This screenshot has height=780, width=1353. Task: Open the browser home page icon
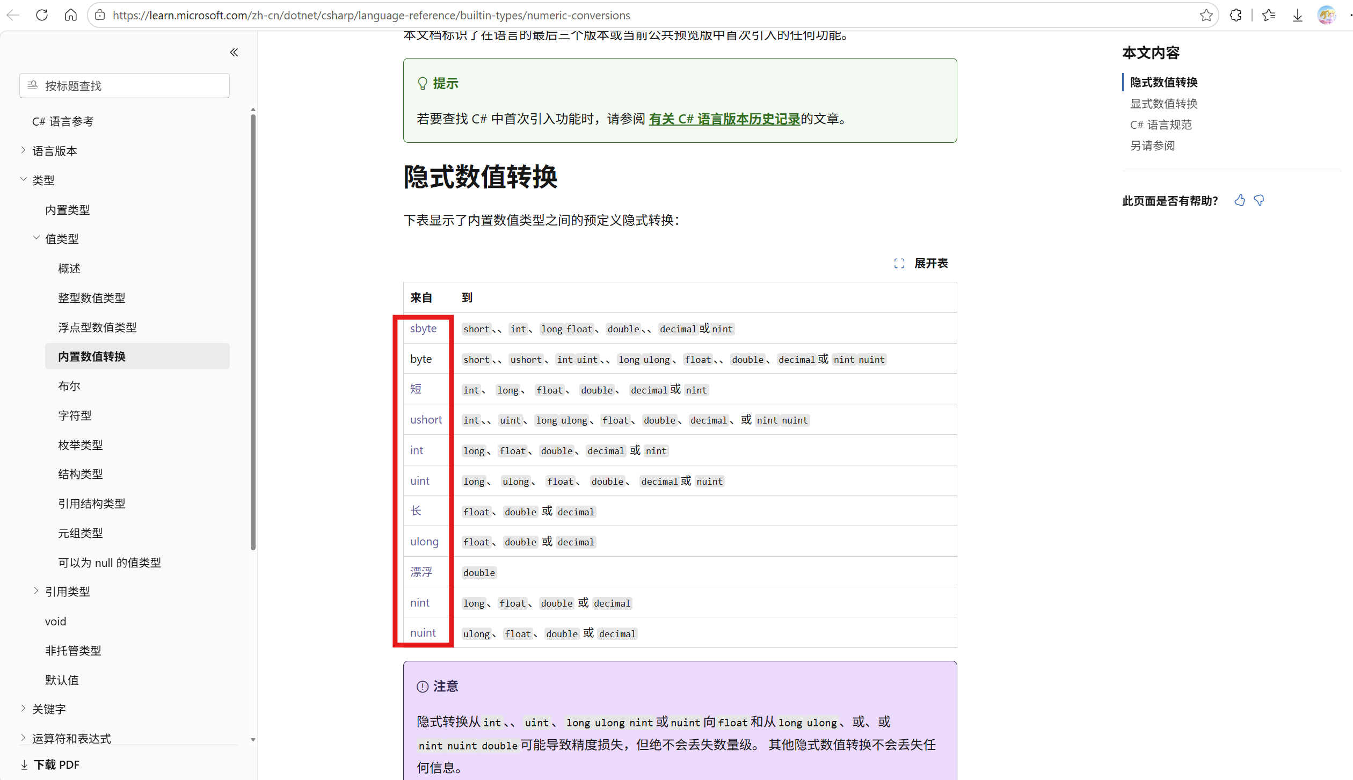(70, 15)
